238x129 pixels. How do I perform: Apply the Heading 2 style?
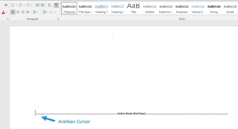[x=118, y=9]
